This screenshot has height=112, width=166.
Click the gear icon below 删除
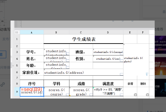point(147,95)
